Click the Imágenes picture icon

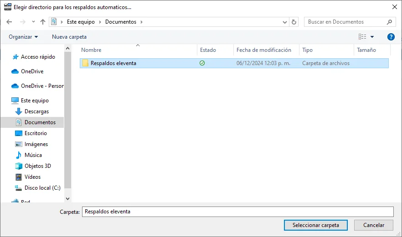point(18,144)
